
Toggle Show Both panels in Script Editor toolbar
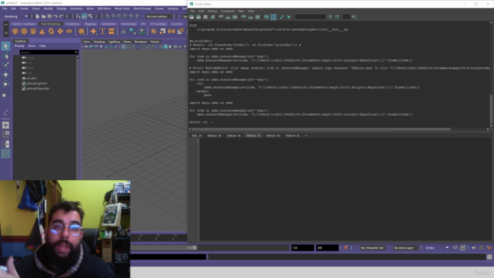[258, 17]
